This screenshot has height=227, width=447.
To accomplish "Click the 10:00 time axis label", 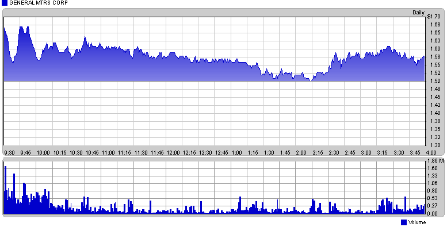I will (43, 153).
